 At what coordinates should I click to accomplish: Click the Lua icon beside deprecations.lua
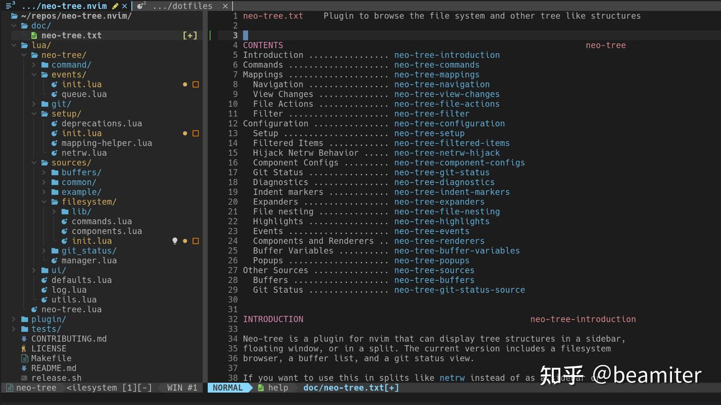[55, 123]
